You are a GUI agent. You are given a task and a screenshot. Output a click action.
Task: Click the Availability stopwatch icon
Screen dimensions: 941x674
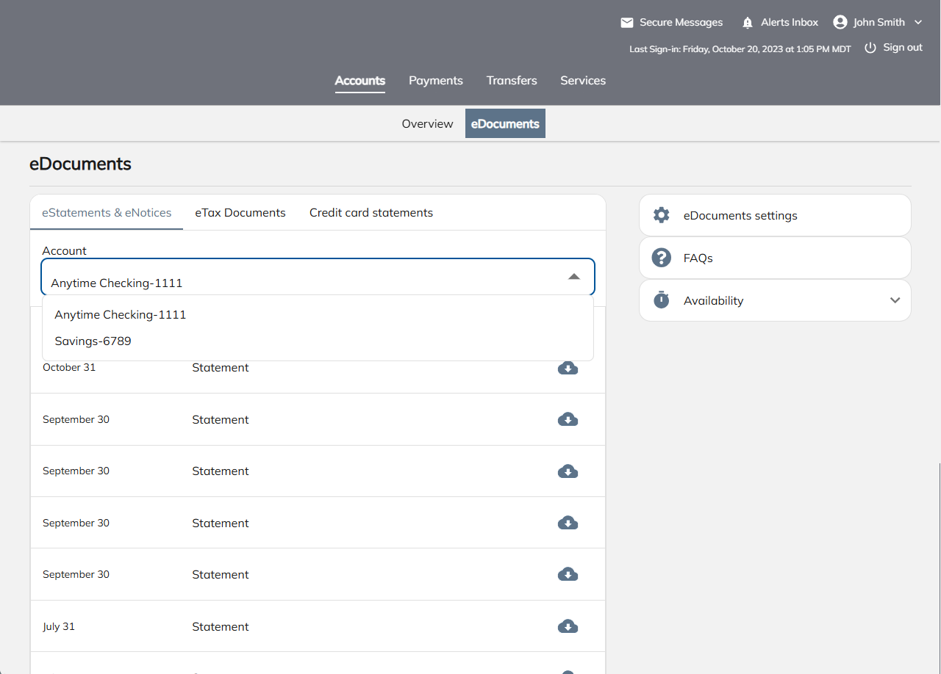pos(662,300)
